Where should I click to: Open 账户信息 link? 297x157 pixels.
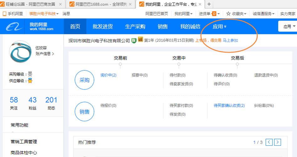(x=45, y=54)
